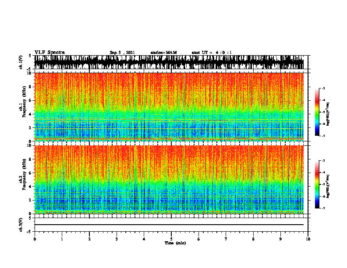Click the "0" time axis tick label

click(35, 239)
